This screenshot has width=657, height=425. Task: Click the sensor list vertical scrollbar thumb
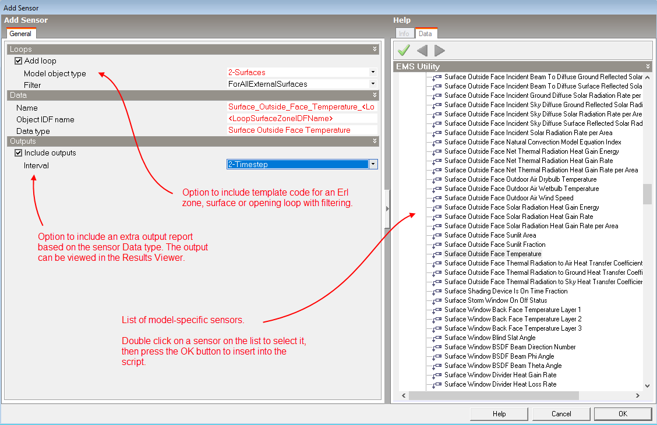(x=647, y=194)
